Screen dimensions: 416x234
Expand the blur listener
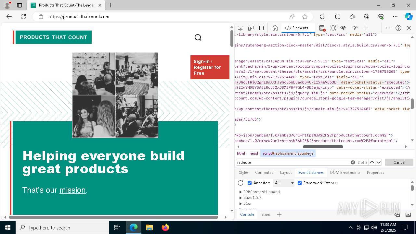pyautogui.click(x=240, y=203)
